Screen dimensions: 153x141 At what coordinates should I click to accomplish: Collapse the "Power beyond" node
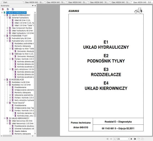(x=7, y=103)
